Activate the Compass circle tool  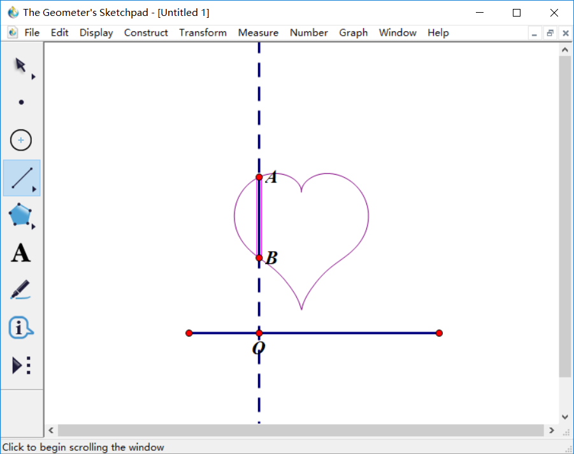coord(21,140)
